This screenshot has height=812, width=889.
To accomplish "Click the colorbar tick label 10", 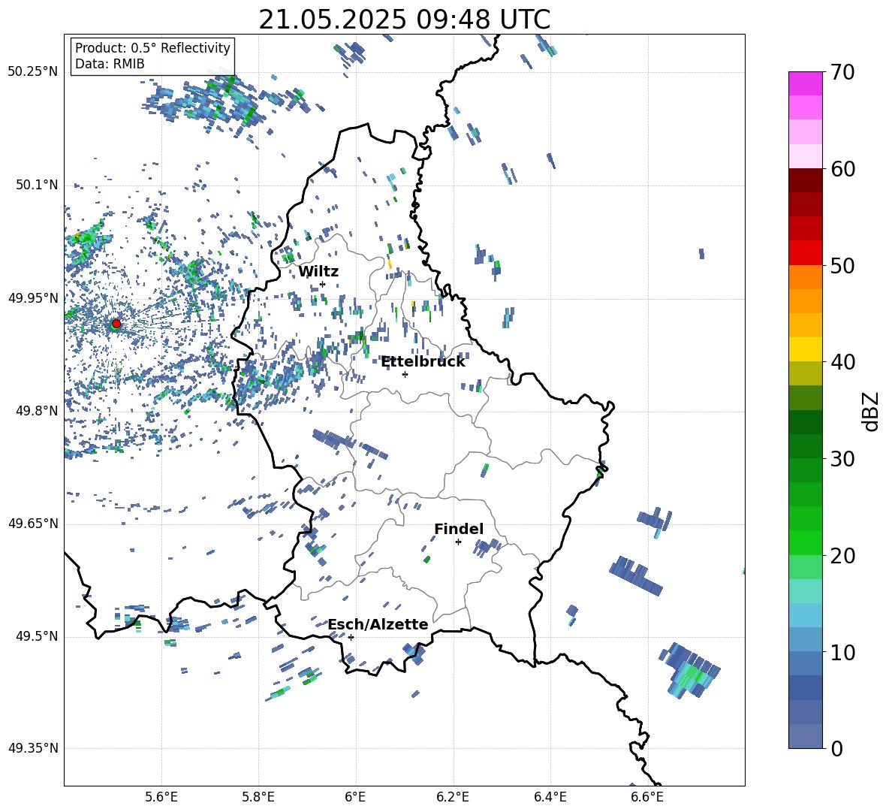I will 842,652.
